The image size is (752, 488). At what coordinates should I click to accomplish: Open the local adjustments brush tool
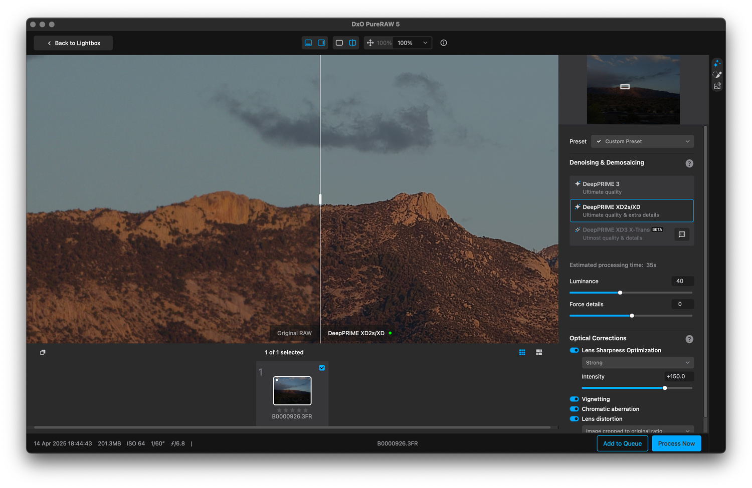717,75
